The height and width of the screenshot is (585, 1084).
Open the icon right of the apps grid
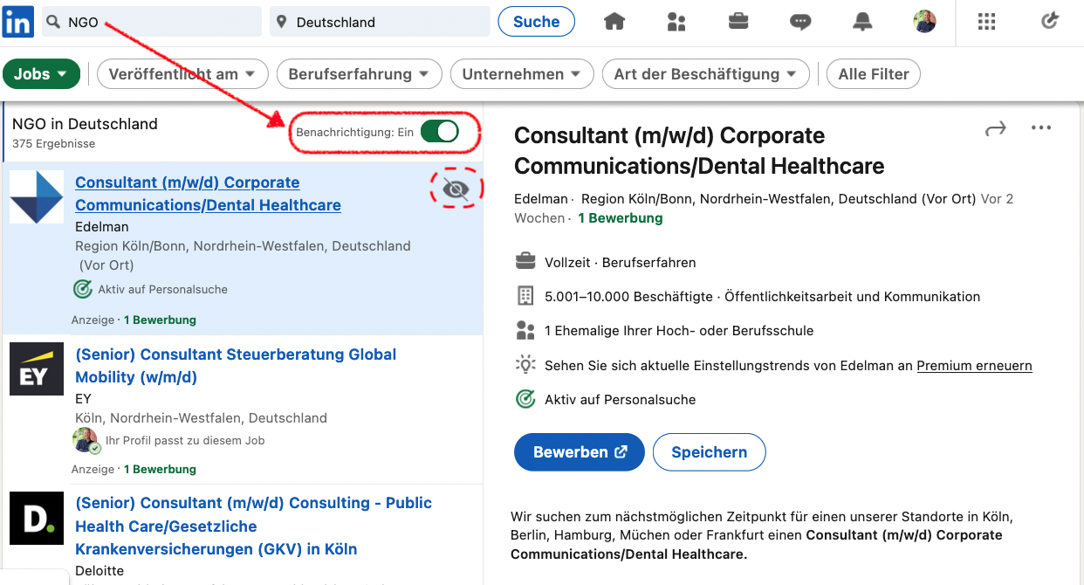(1050, 21)
